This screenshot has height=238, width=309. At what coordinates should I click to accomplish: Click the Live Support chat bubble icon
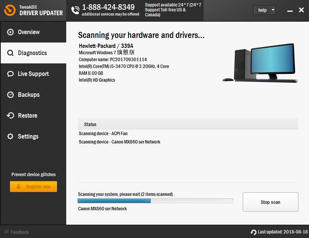(x=10, y=74)
